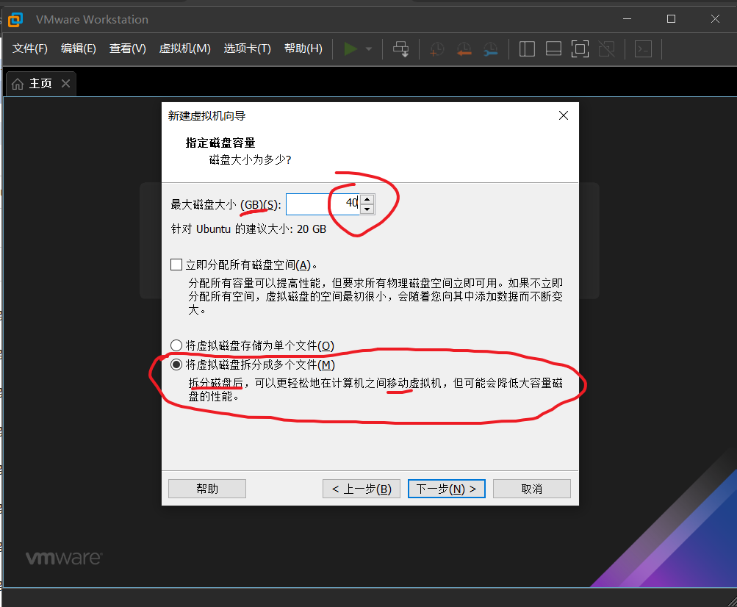This screenshot has width=737, height=607.
Task: Click label 最大磁盘大小 (GB)(S):
Action: point(226,204)
